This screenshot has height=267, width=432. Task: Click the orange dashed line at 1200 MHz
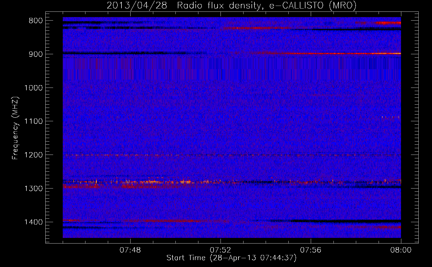pyautogui.click(x=232, y=155)
